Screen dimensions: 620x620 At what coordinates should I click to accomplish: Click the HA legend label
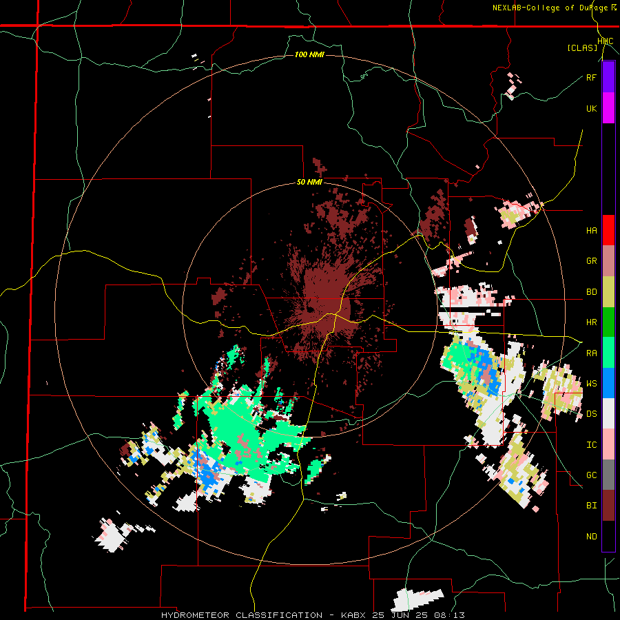591,231
